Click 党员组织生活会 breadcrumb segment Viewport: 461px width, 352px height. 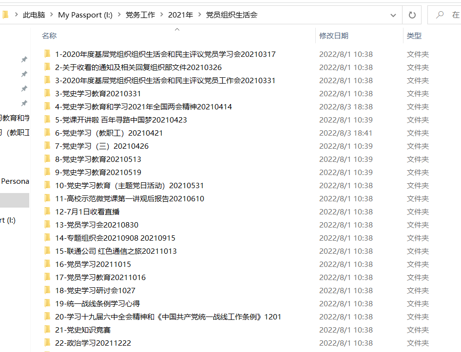coord(231,15)
